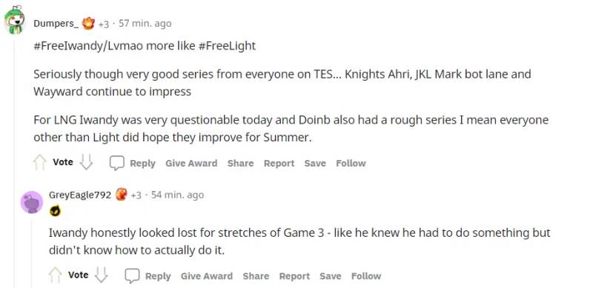Screen dimensions: 590x288
Task: Click the flair badge next to GreyEagle792
Action: 121,195
